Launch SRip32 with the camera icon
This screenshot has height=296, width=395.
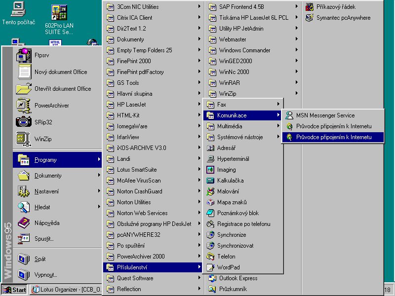[x=57, y=122]
